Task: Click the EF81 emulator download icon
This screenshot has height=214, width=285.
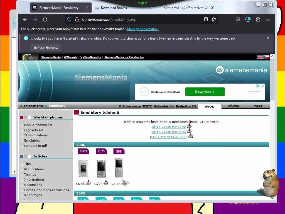Action: [x=88, y=182]
